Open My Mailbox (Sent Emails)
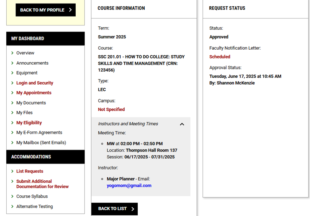Screen dimensions: 310x216 [x=41, y=143]
